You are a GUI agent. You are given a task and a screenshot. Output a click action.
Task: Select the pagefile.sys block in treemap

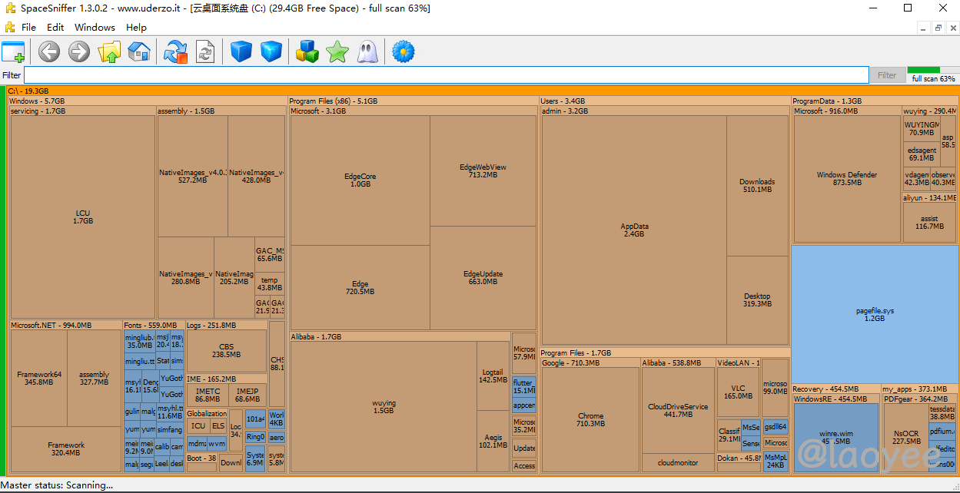click(x=875, y=314)
